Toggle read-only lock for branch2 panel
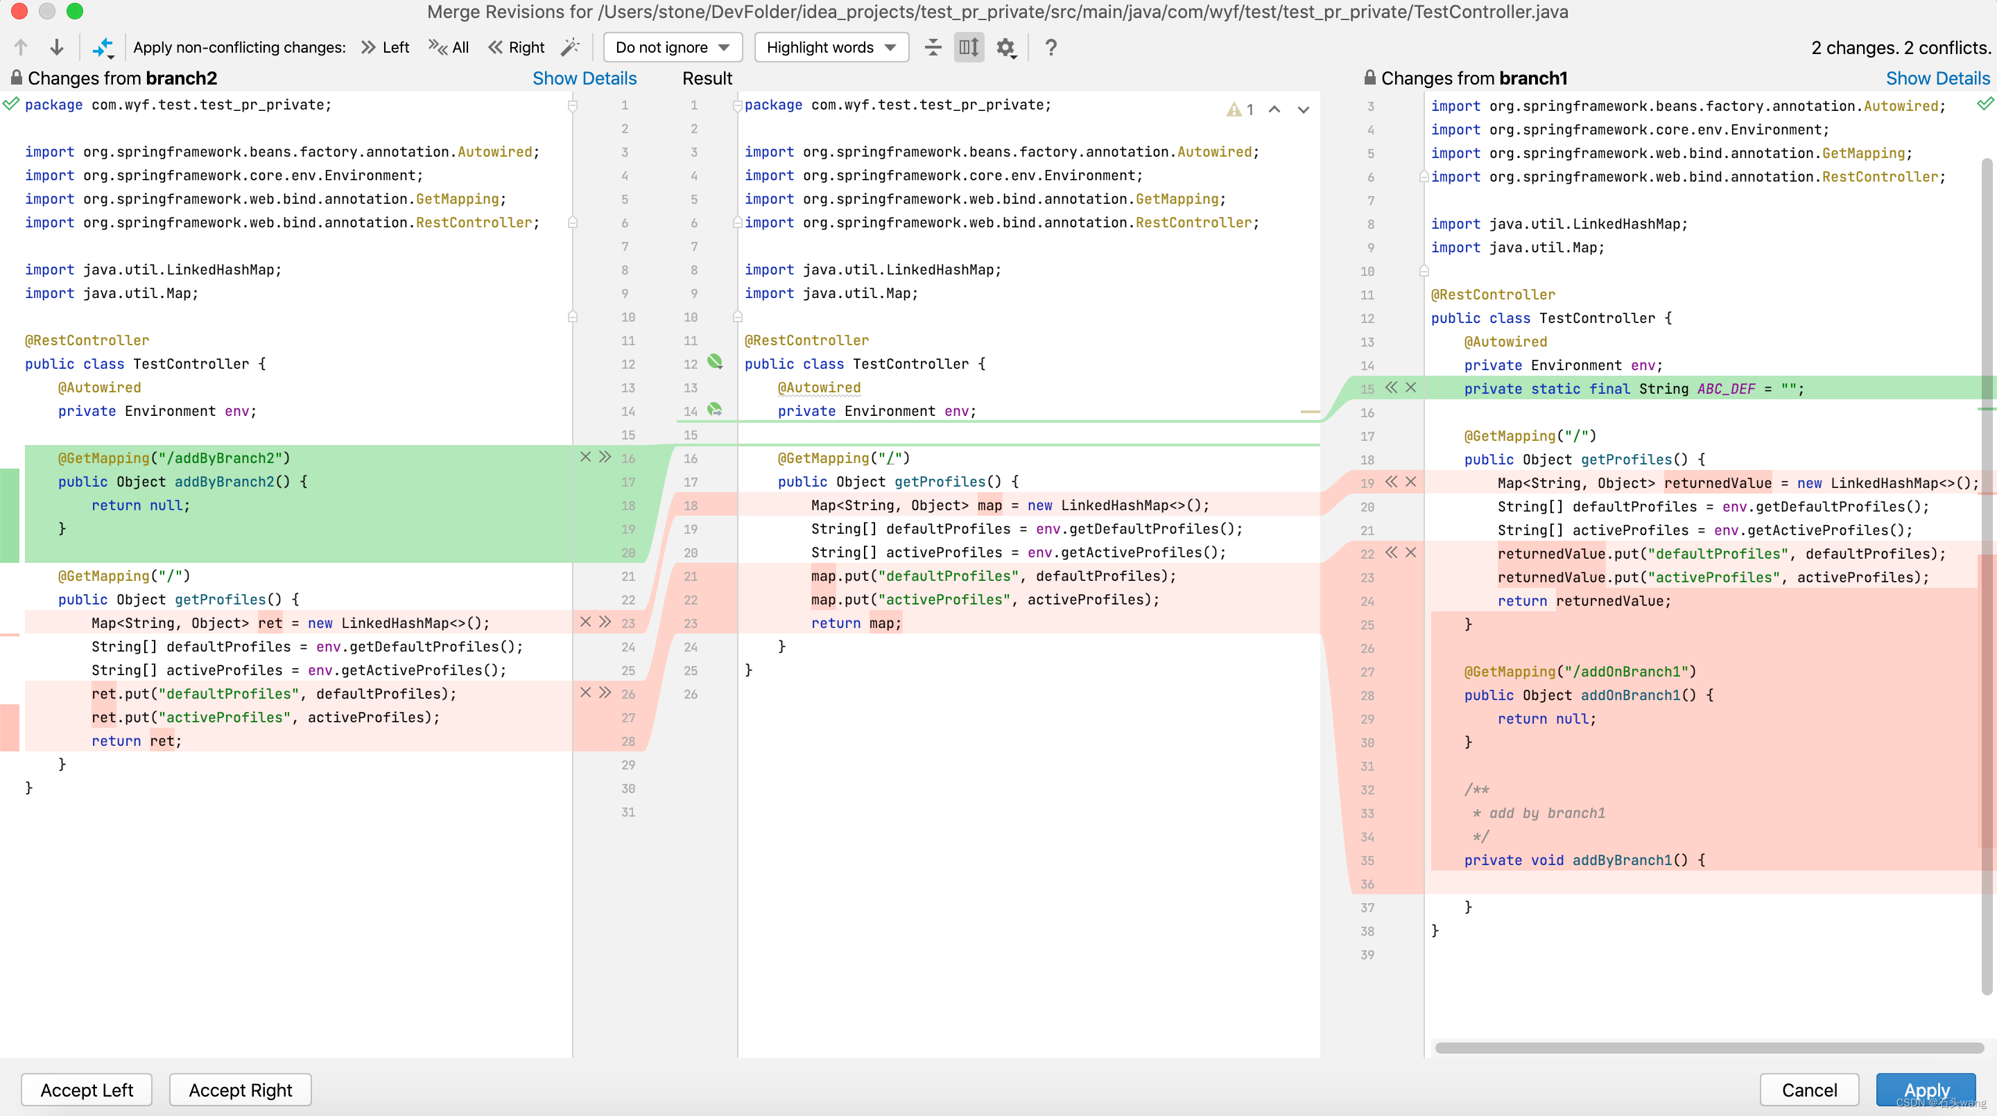Screen dimensions: 1997x1116 pos(15,78)
